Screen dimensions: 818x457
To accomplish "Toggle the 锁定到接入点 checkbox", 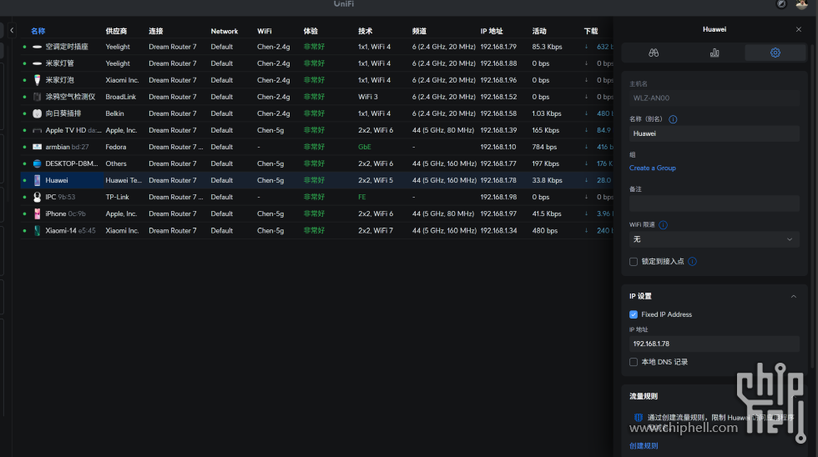I will click(634, 262).
